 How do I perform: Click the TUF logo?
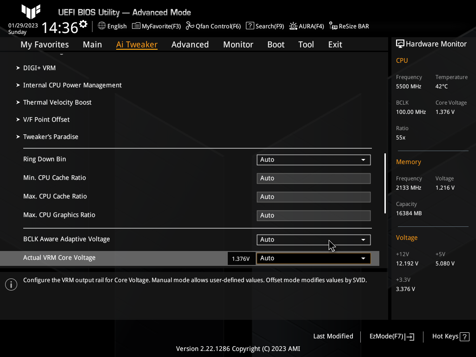[x=31, y=11]
